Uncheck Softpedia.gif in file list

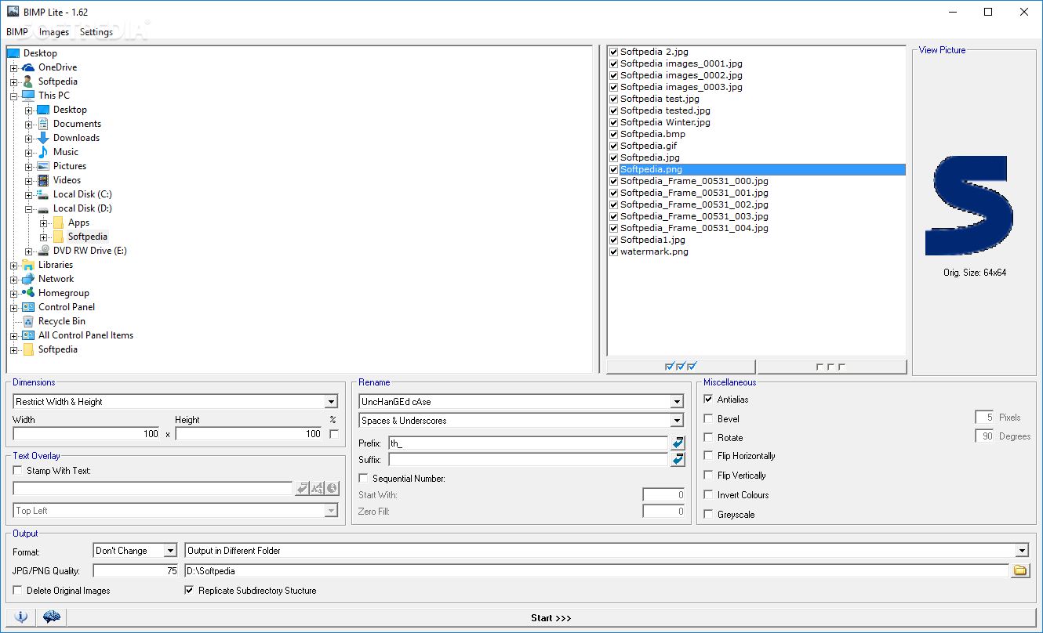click(614, 146)
